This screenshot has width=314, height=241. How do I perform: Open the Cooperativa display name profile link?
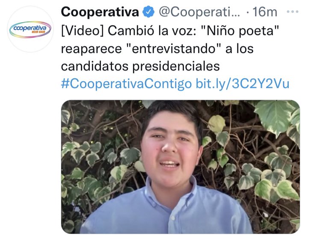[100, 12]
